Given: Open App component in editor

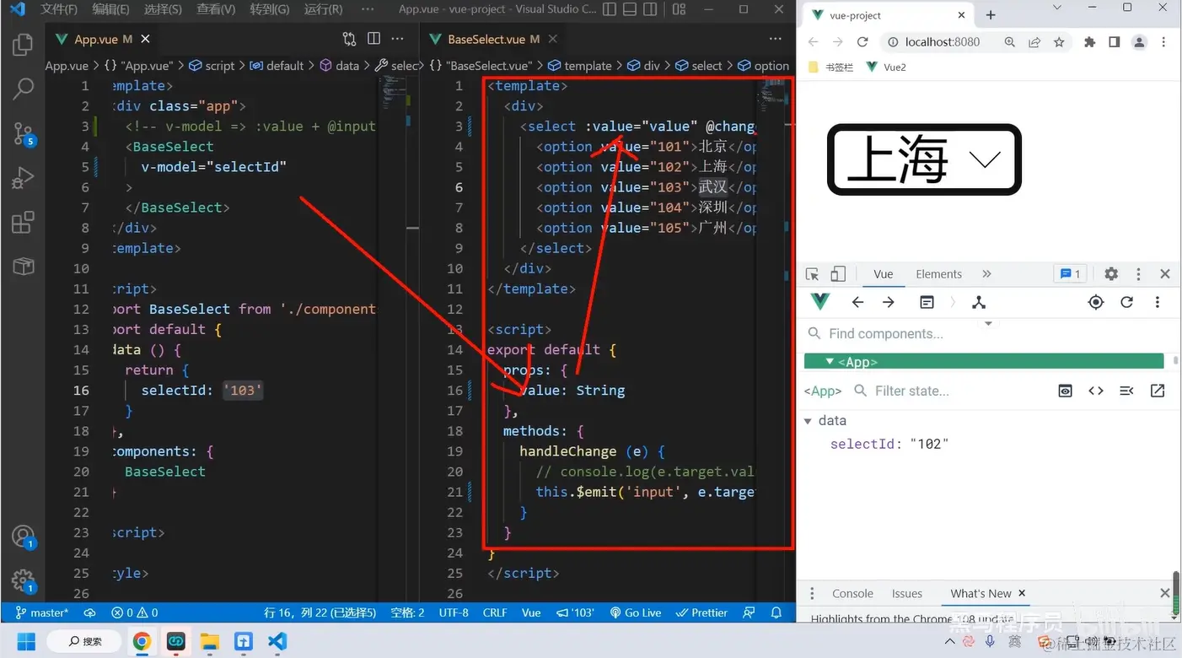Looking at the screenshot, I should (1158, 391).
